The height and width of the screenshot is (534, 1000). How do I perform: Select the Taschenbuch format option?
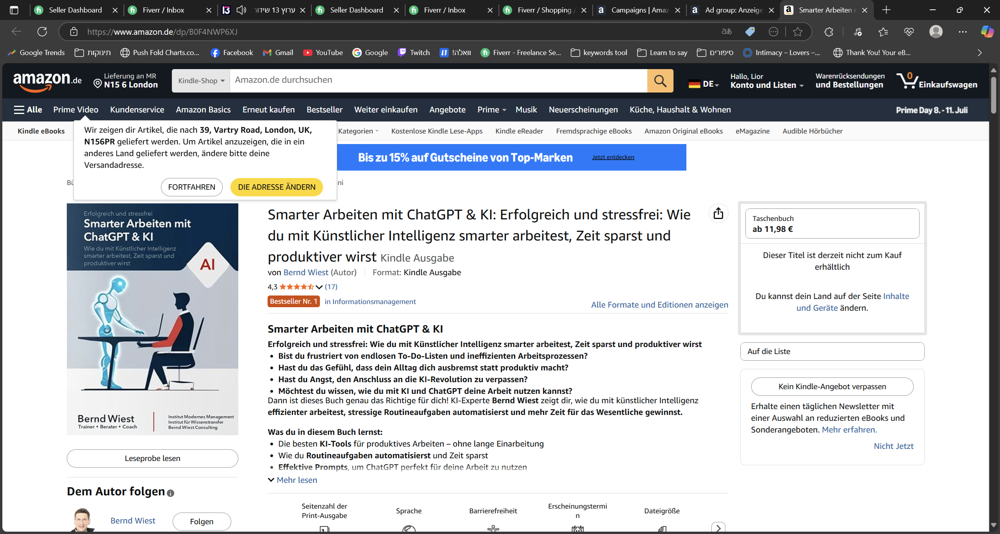[x=832, y=224]
